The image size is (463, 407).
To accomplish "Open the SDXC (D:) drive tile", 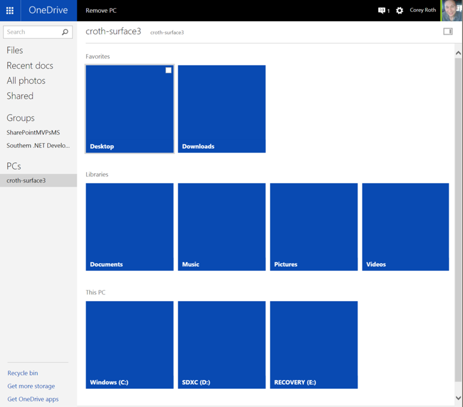I will [222, 345].
